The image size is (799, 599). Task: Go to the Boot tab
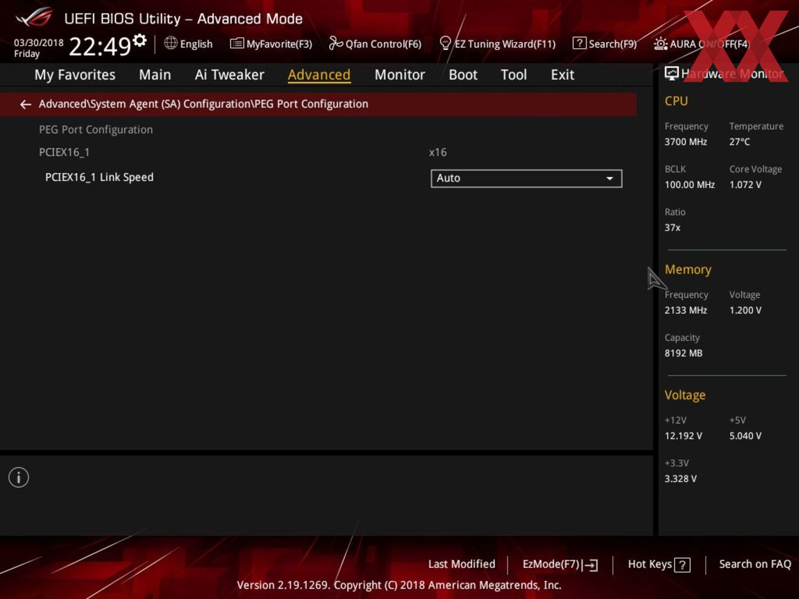tap(463, 75)
